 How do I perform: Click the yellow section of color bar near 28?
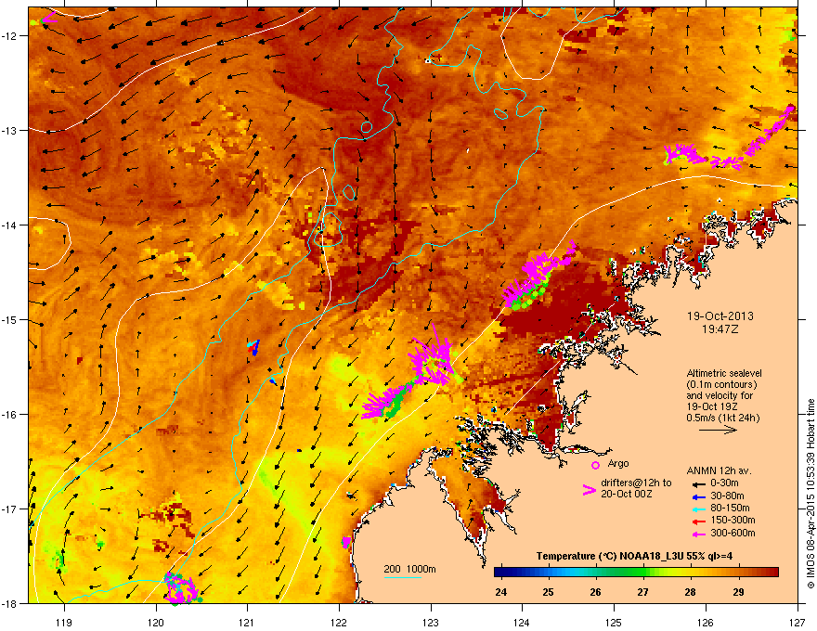(x=685, y=573)
